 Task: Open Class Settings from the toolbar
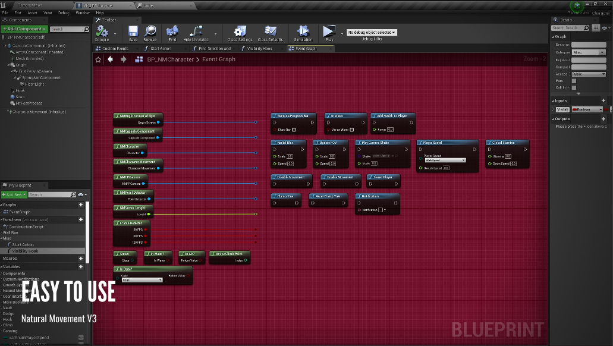(240, 32)
